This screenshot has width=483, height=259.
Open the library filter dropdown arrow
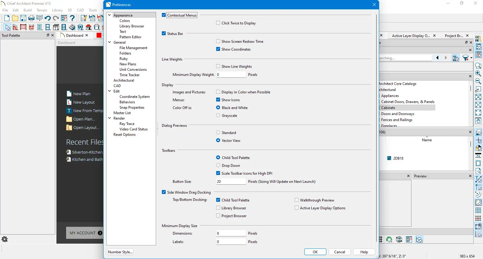pos(471,58)
